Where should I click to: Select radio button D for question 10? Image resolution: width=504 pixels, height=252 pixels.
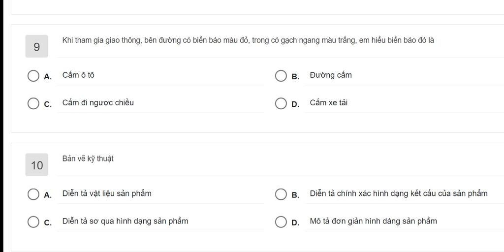pos(281,222)
